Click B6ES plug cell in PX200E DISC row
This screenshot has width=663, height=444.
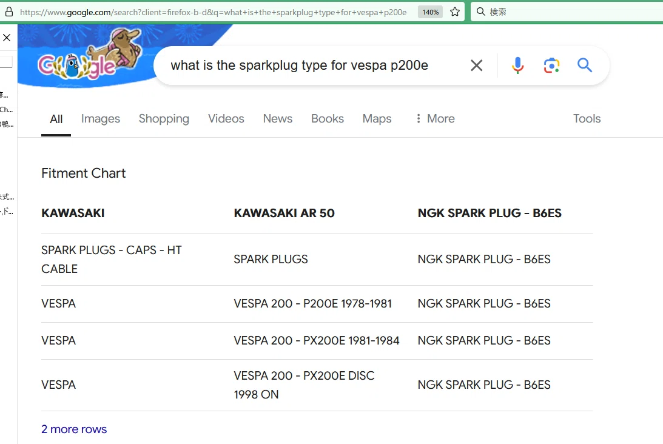(x=484, y=385)
